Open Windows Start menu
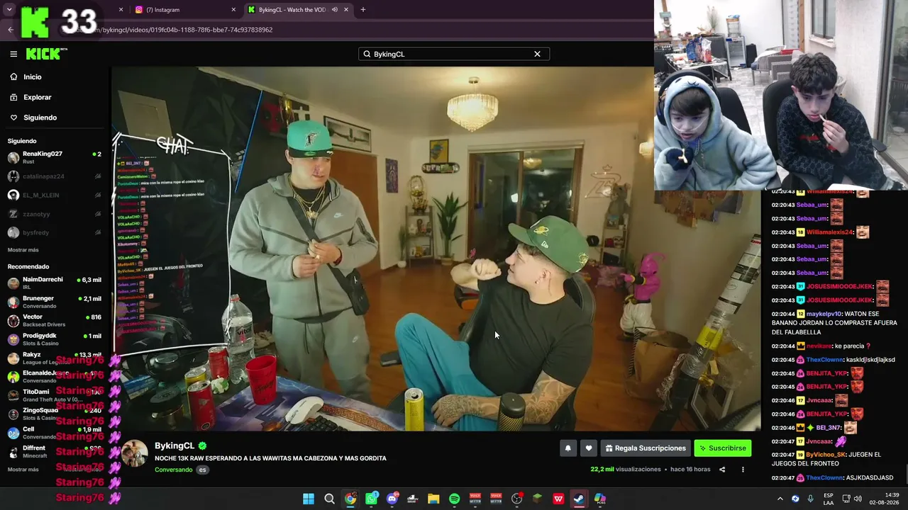This screenshot has height=510, width=908. coord(309,499)
